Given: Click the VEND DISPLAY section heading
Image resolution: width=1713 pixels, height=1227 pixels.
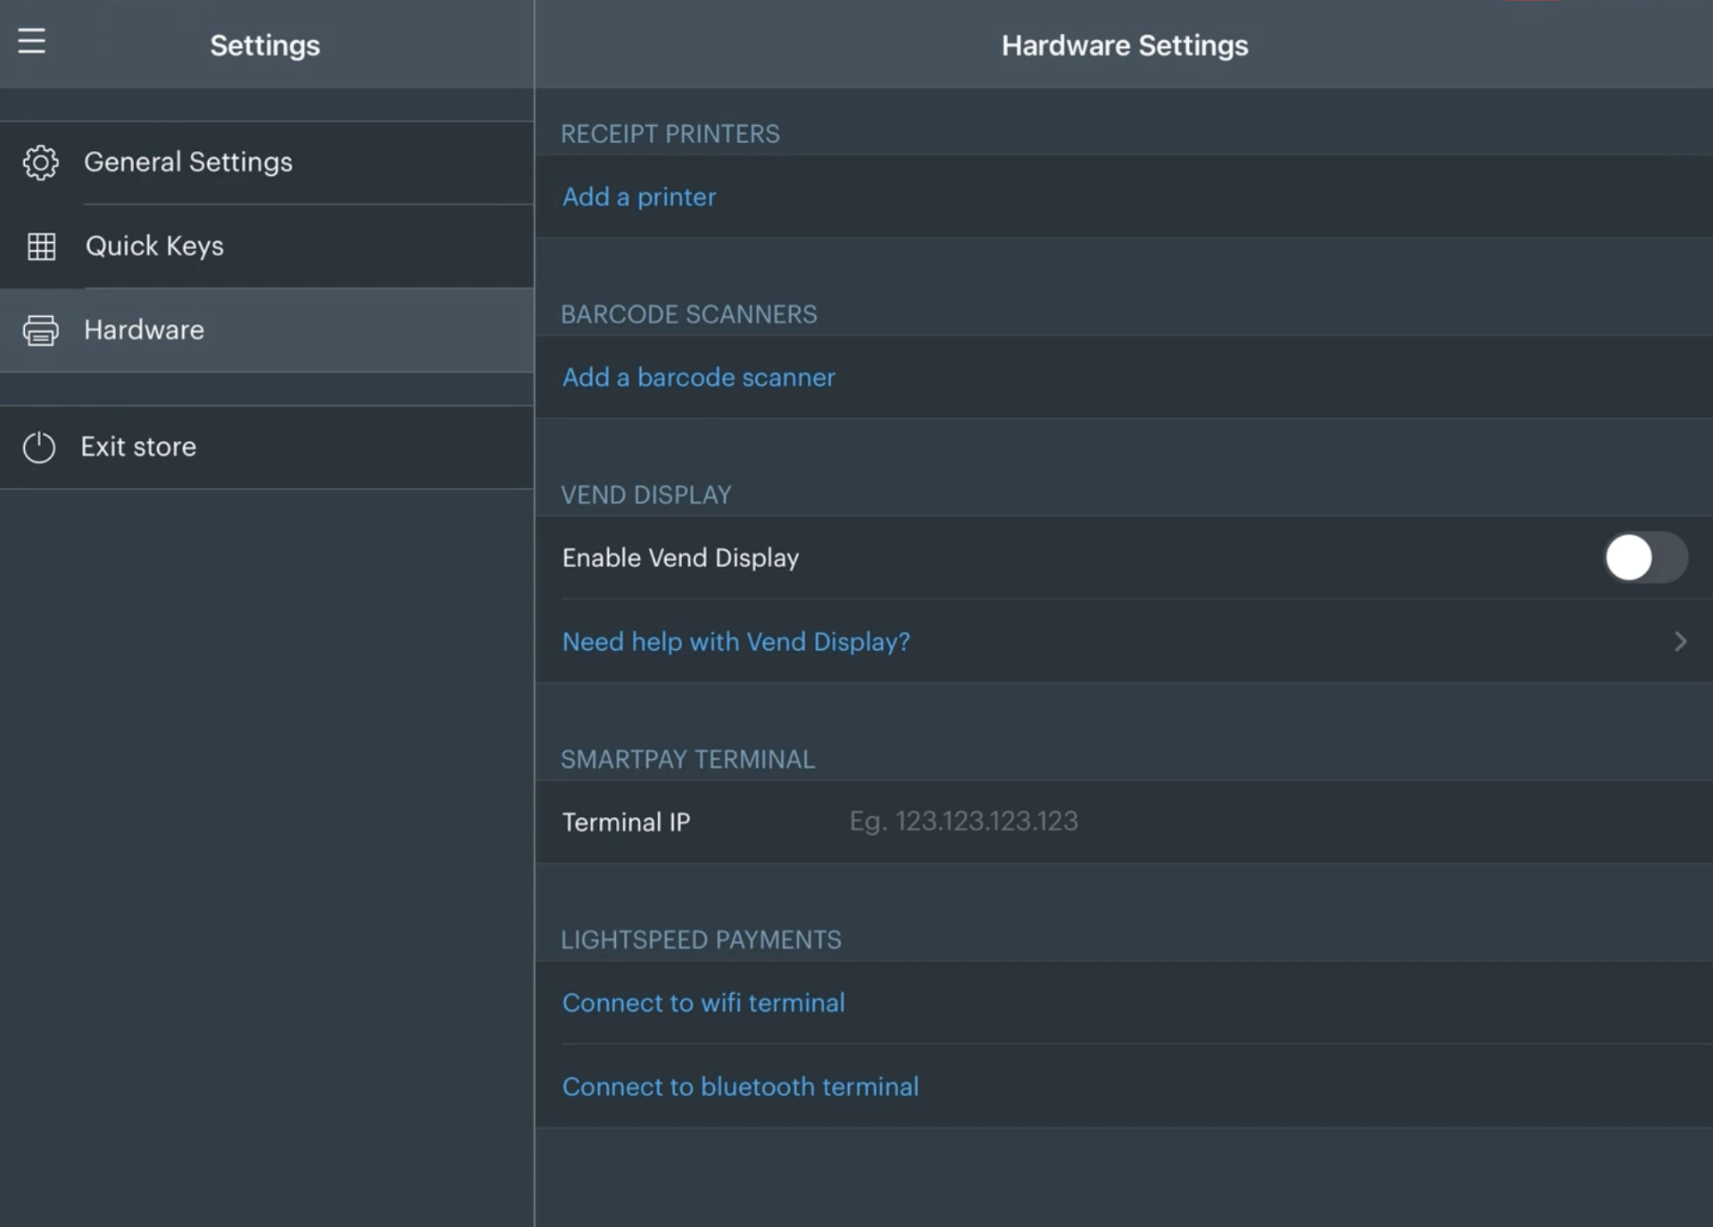Looking at the screenshot, I should [646, 495].
